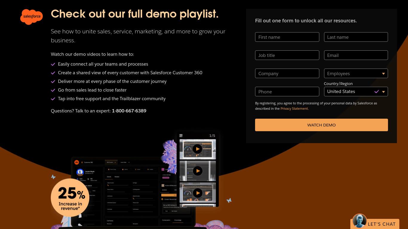Play the third demo video thumbnail

coord(197,193)
